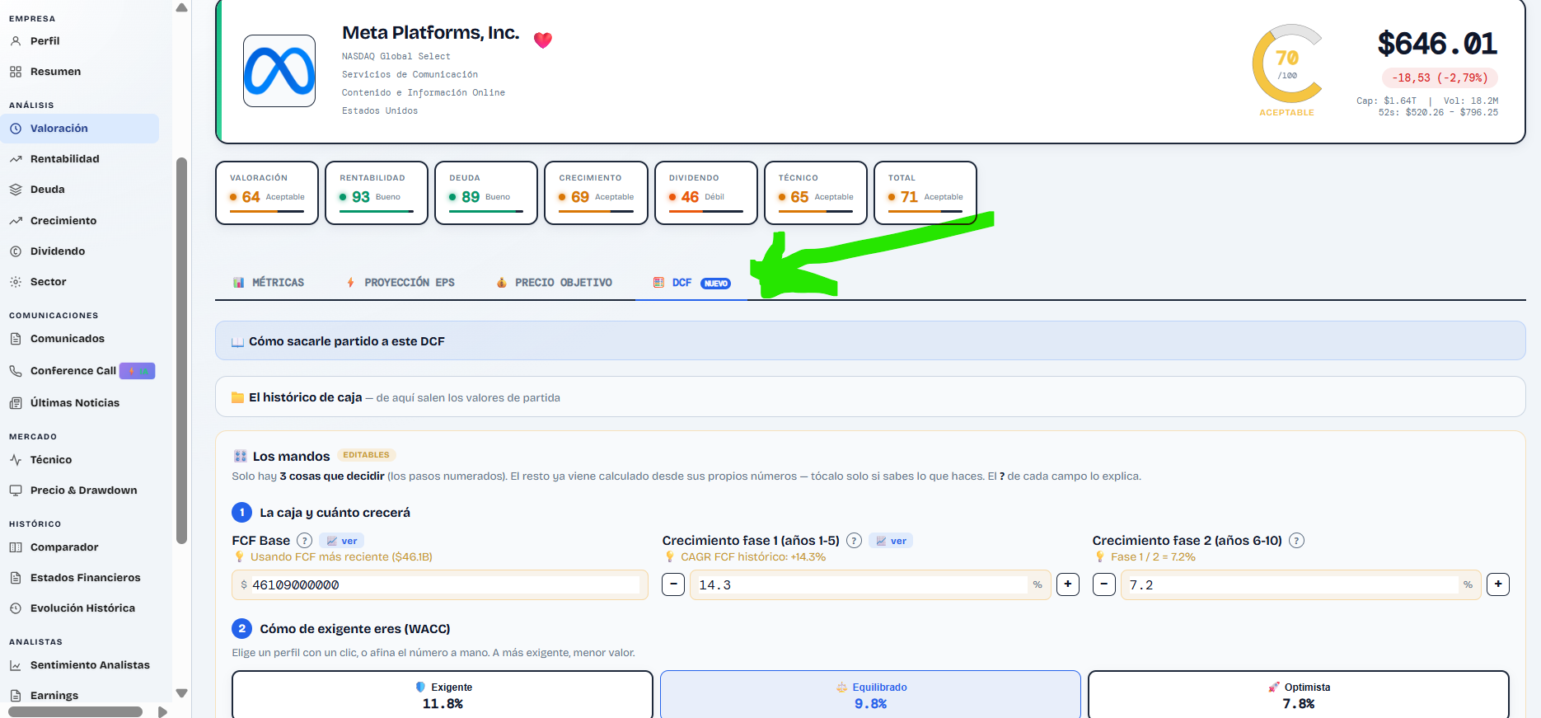Click the sidebar horizontal scroll right arrow
The image size is (1541, 718).
pos(162,711)
